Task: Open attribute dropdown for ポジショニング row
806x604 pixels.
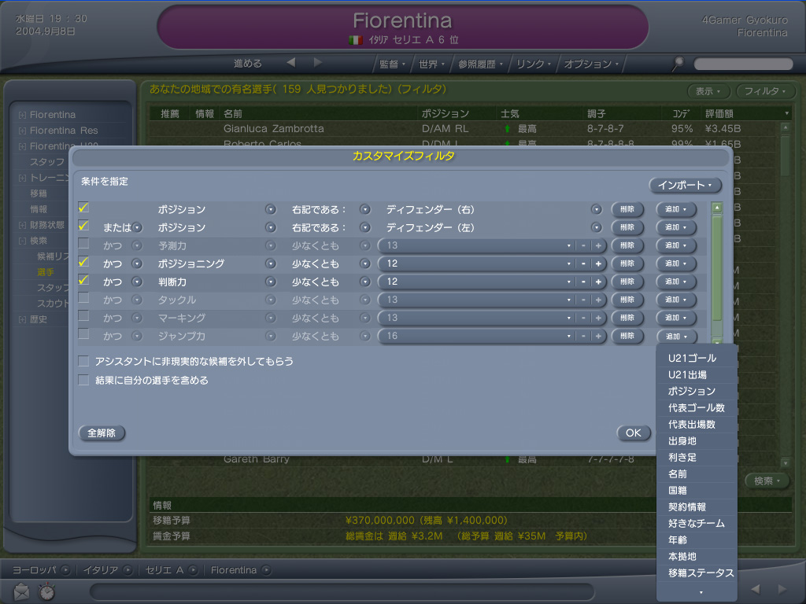Action: [271, 263]
